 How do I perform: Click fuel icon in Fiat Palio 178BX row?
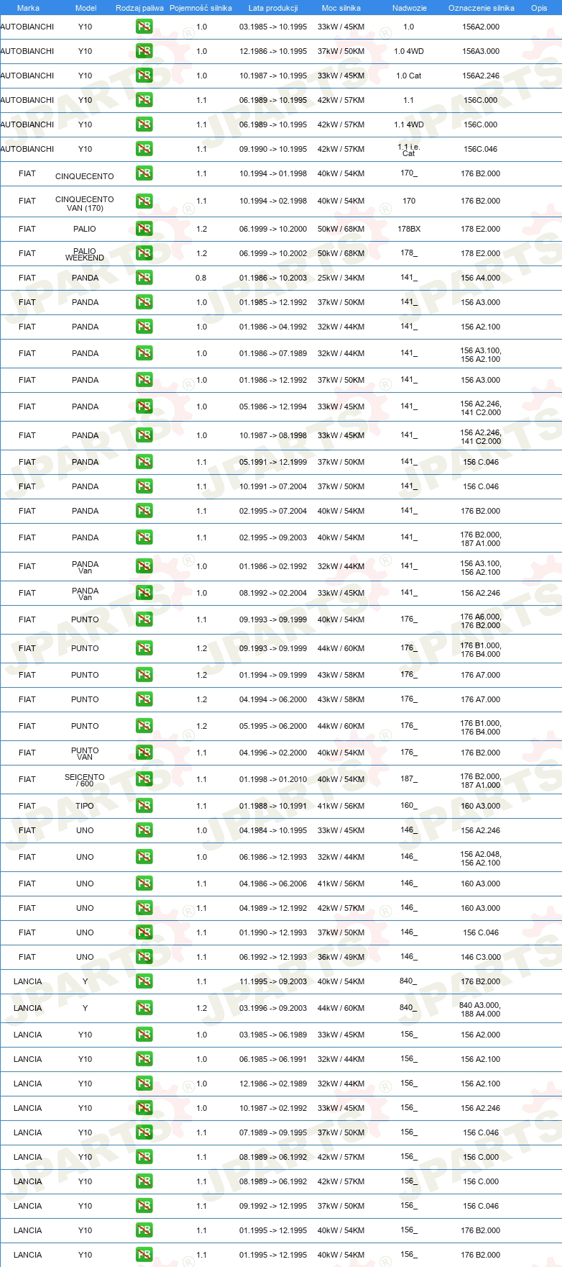144,229
